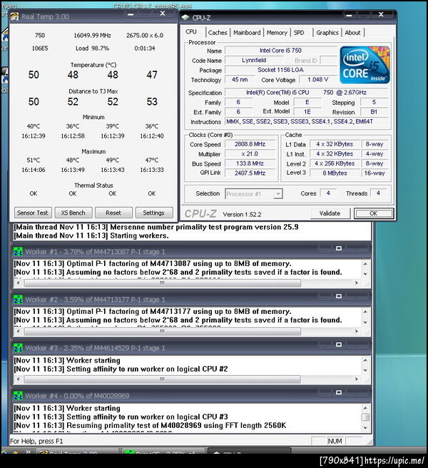
Task: Click the Bus Speed value 133.8 MHz
Action: pyautogui.click(x=250, y=163)
